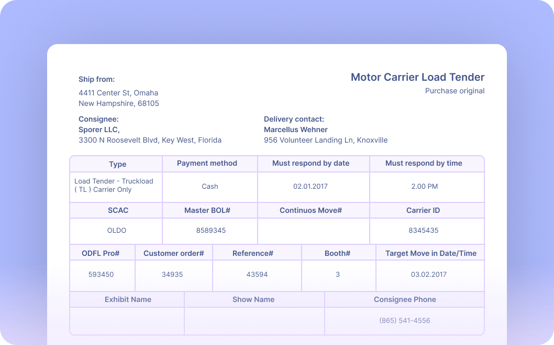The image size is (554, 345).
Task: Click the Motor Carrier Load Tender title
Action: point(417,77)
